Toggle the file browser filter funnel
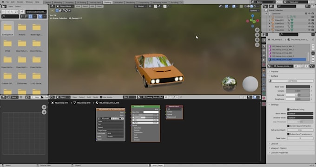This screenshot has height=167, width=316. coord(40,17)
